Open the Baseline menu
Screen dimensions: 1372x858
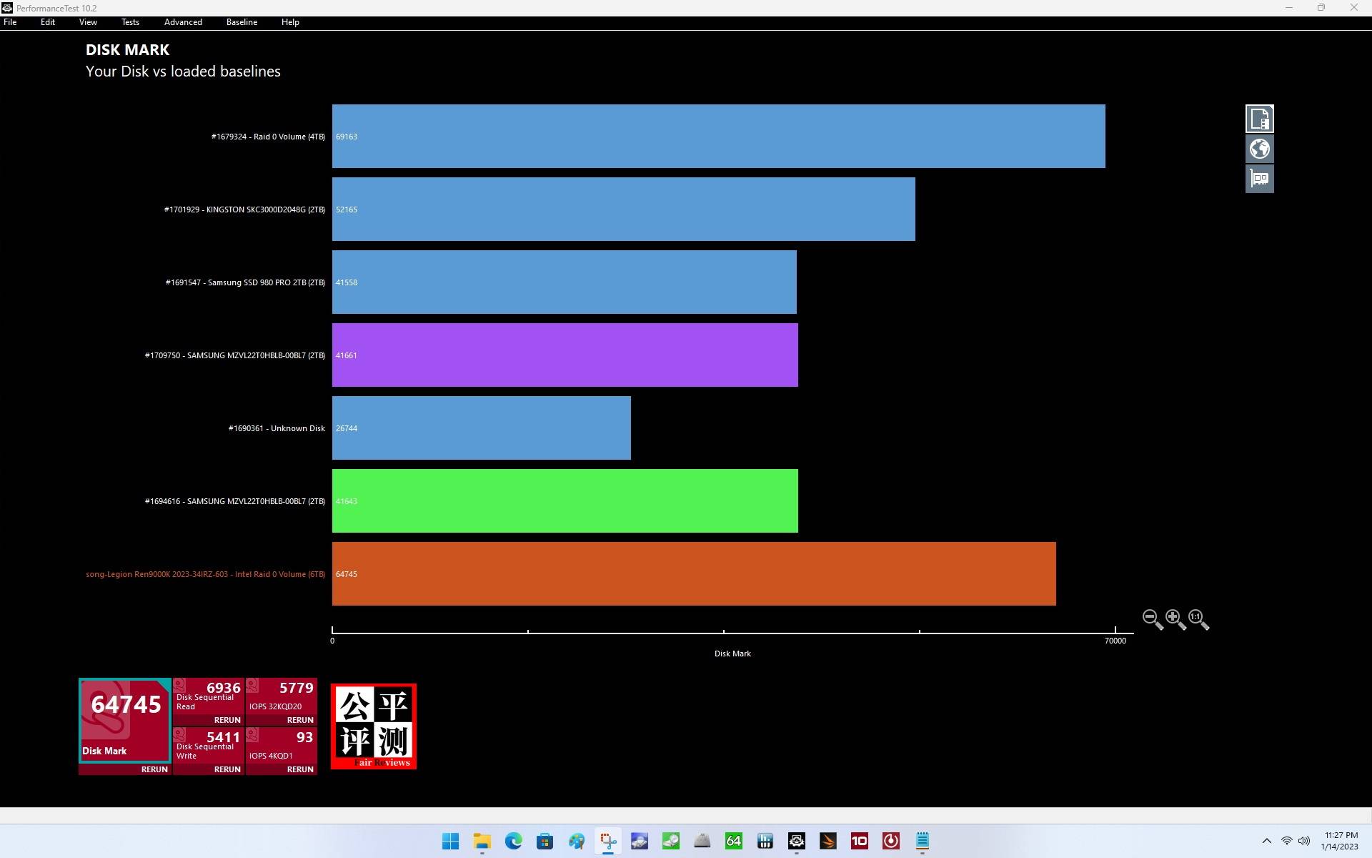pos(242,22)
